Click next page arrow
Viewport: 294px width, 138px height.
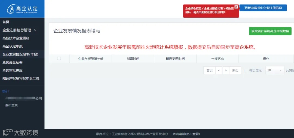[226, 70]
